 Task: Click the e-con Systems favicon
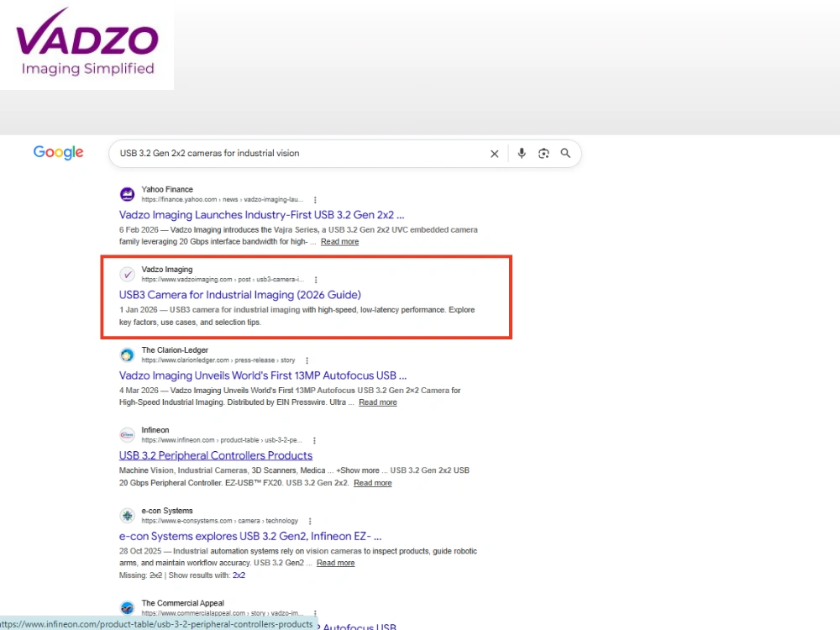(127, 516)
